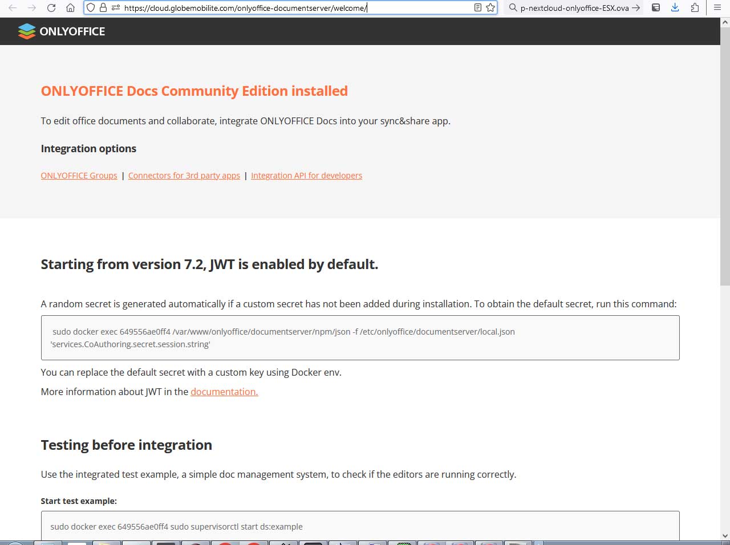Go to the browser home page
730x545 pixels.
click(70, 8)
